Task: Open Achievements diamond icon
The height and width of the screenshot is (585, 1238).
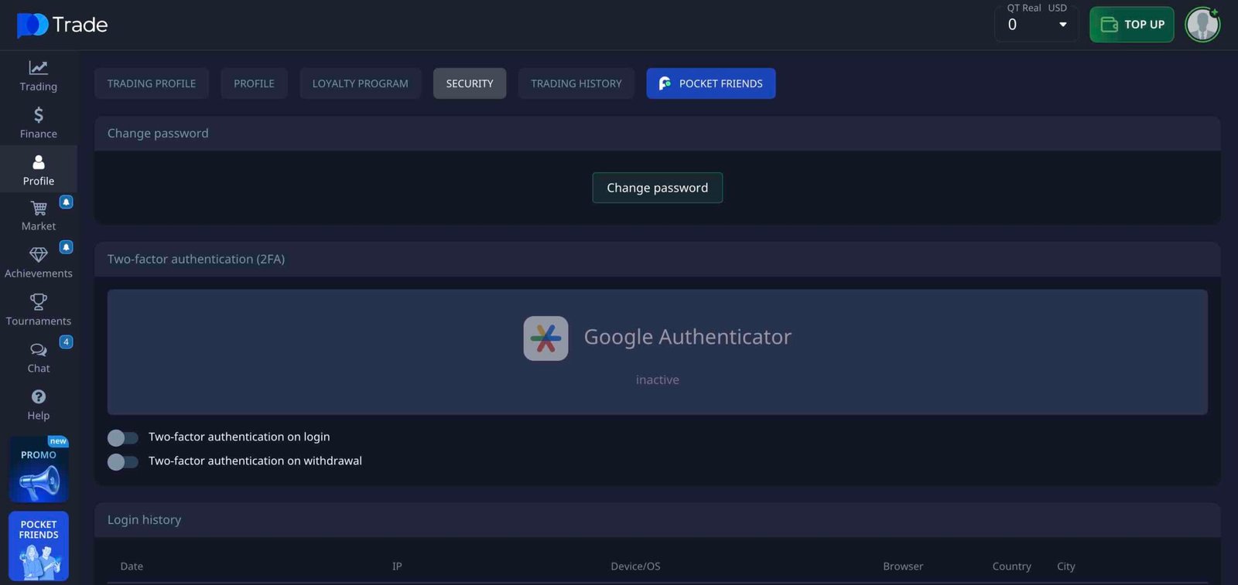Action: pyautogui.click(x=38, y=255)
